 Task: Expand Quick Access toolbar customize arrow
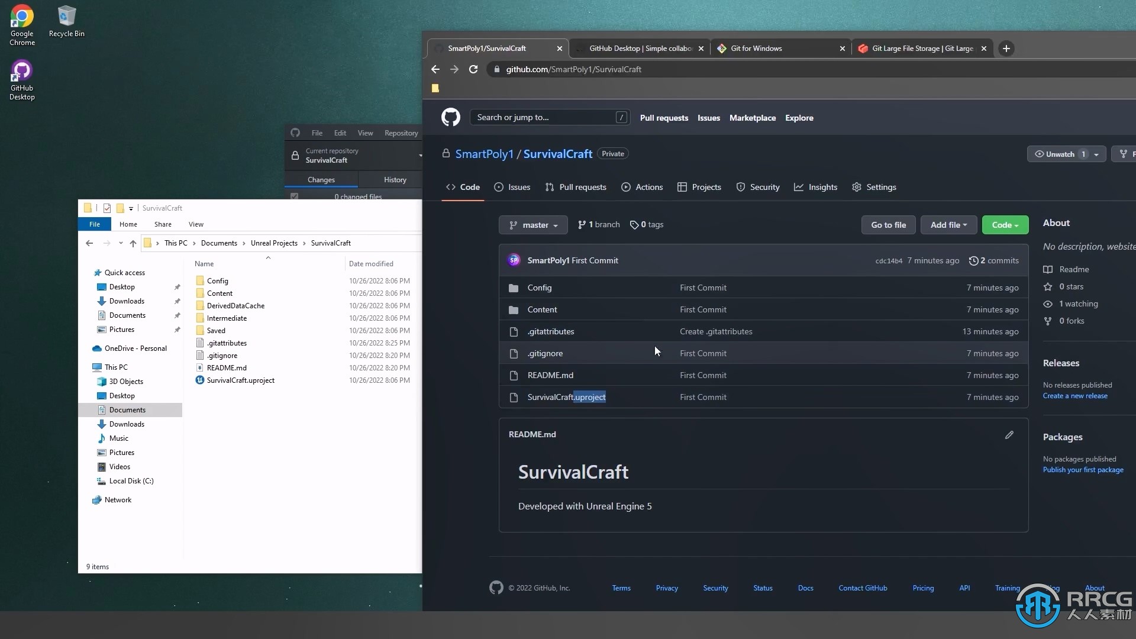coord(131,208)
